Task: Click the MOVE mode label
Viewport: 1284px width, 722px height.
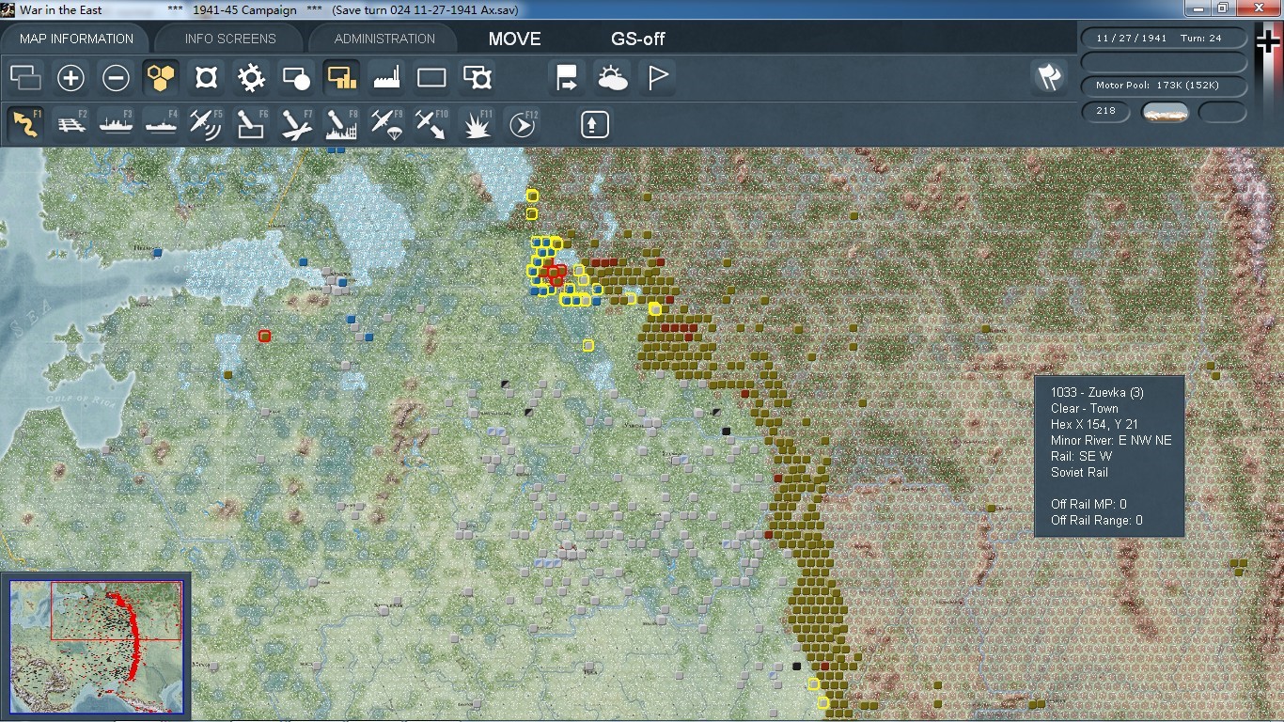Action: (x=514, y=39)
